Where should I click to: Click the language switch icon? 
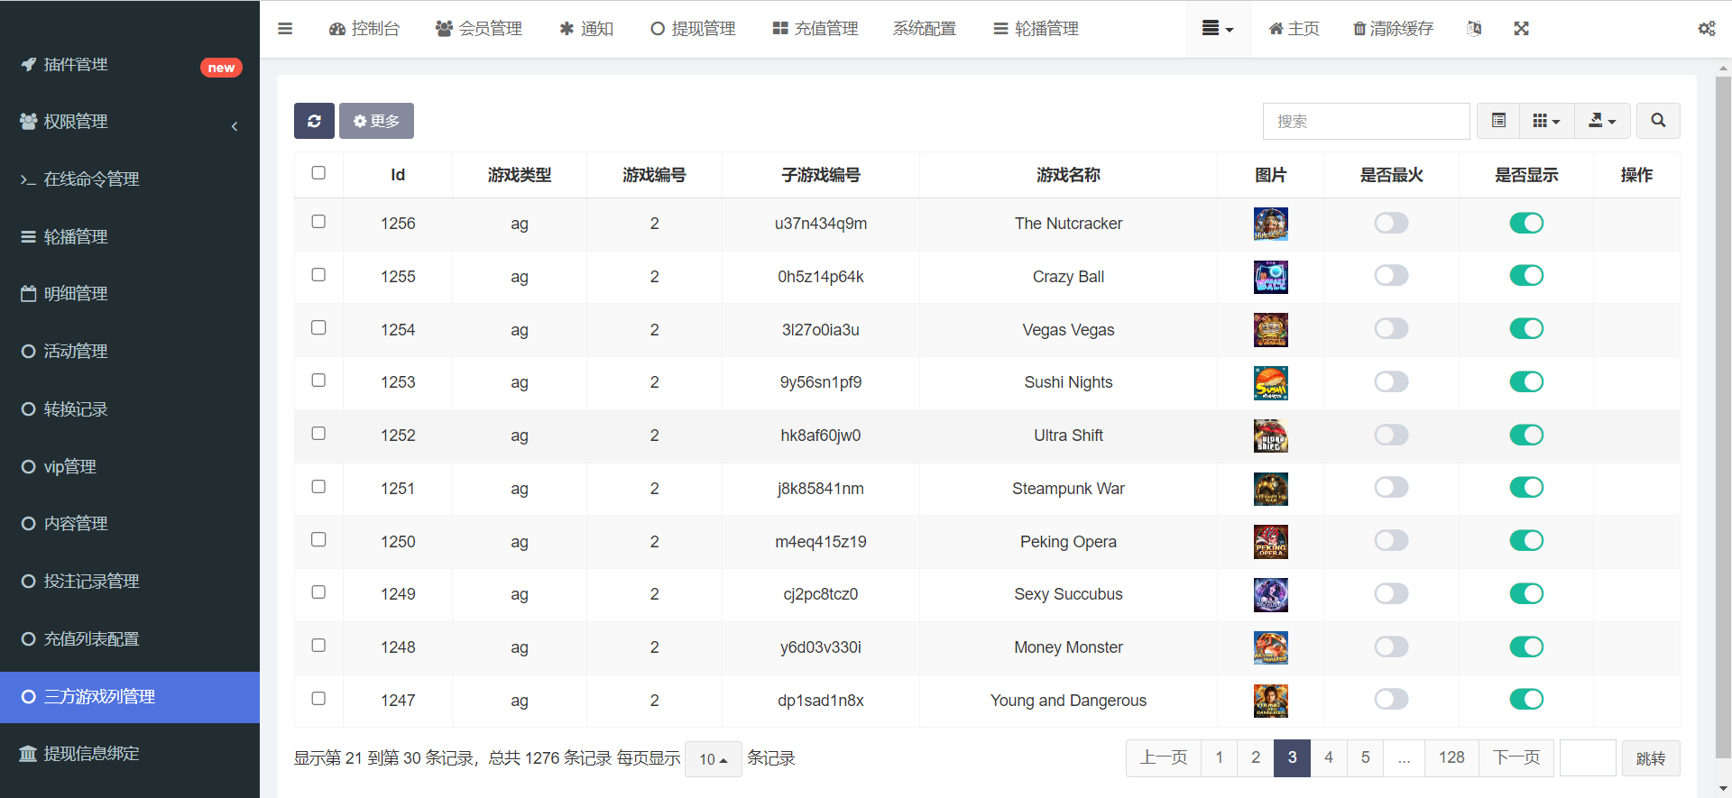click(1474, 29)
